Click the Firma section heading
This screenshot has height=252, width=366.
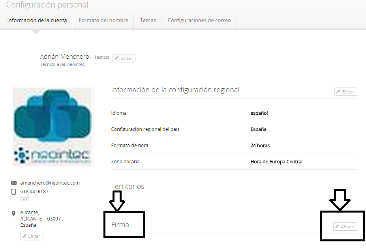pos(120,224)
